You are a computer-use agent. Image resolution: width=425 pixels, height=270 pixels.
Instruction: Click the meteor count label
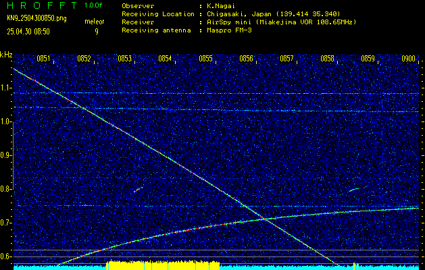click(x=95, y=22)
